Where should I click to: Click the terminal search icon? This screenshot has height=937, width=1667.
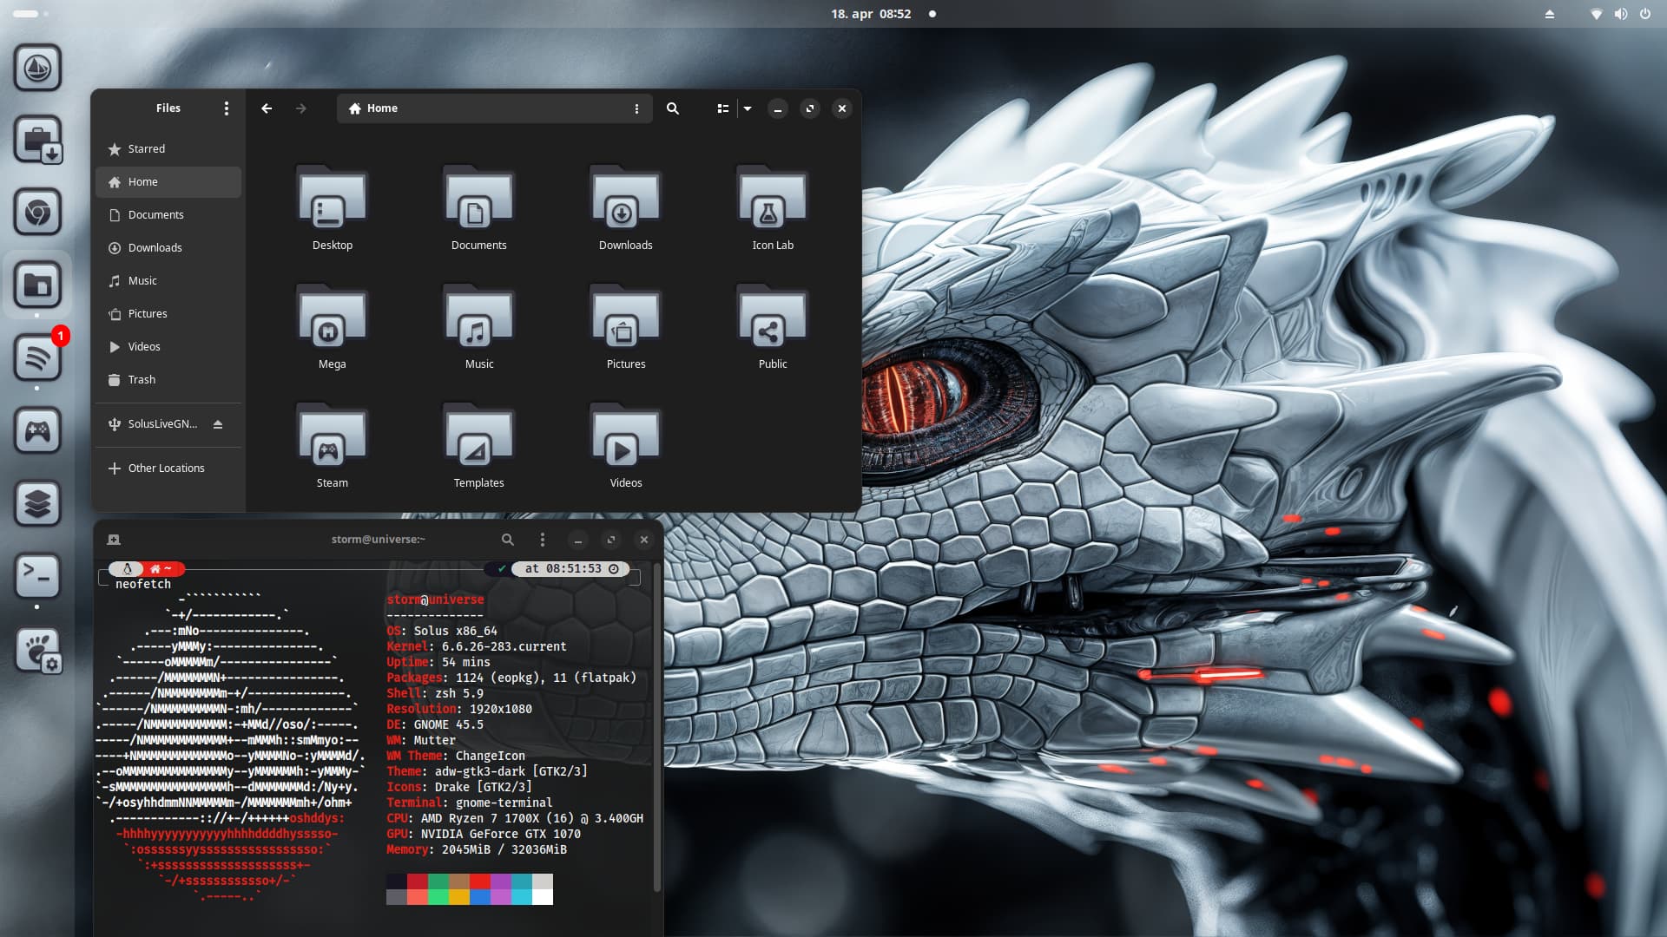[508, 540]
